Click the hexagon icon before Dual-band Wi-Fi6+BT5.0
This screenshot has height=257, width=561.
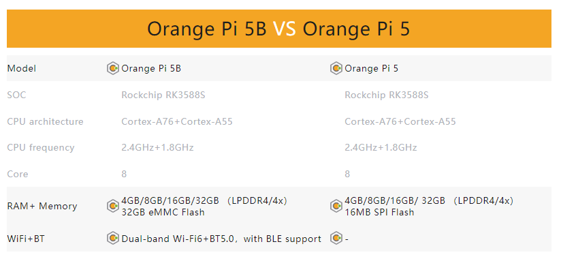coord(113,238)
